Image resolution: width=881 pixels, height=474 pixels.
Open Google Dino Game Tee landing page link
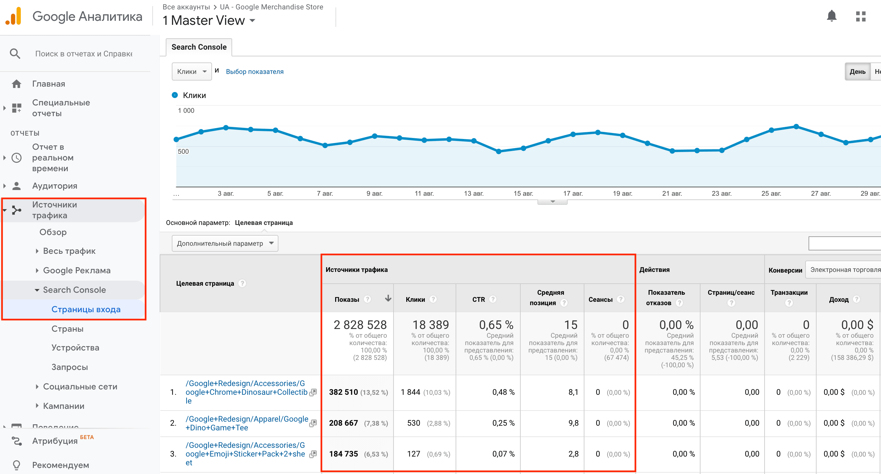[247, 423]
